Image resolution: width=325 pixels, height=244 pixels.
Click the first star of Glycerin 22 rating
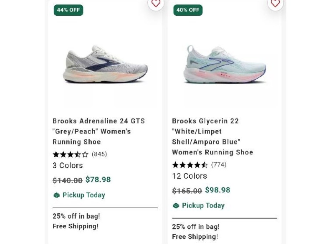pos(175,165)
